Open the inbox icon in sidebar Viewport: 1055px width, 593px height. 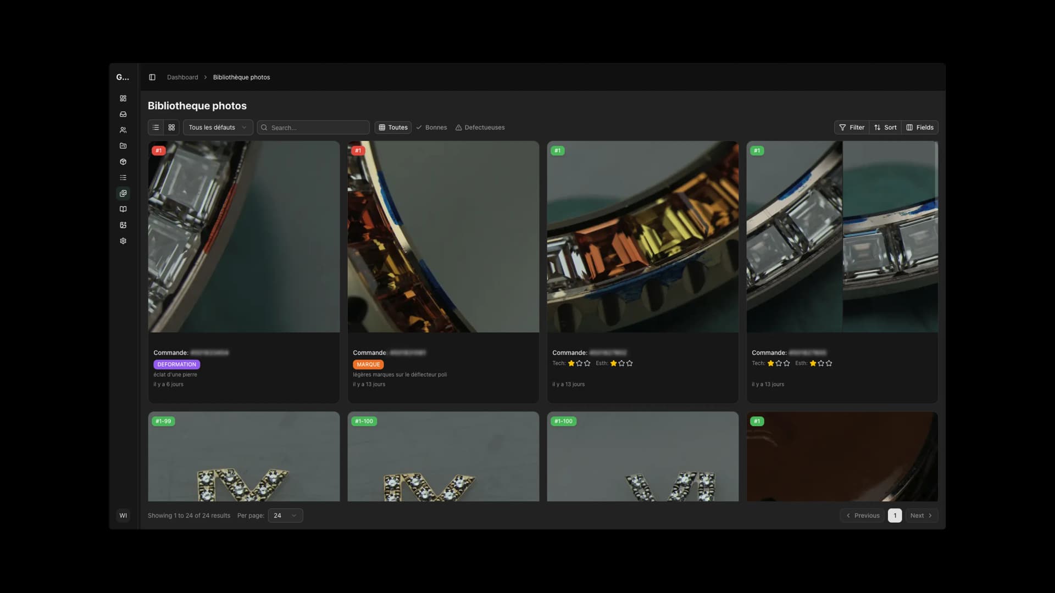pyautogui.click(x=123, y=114)
